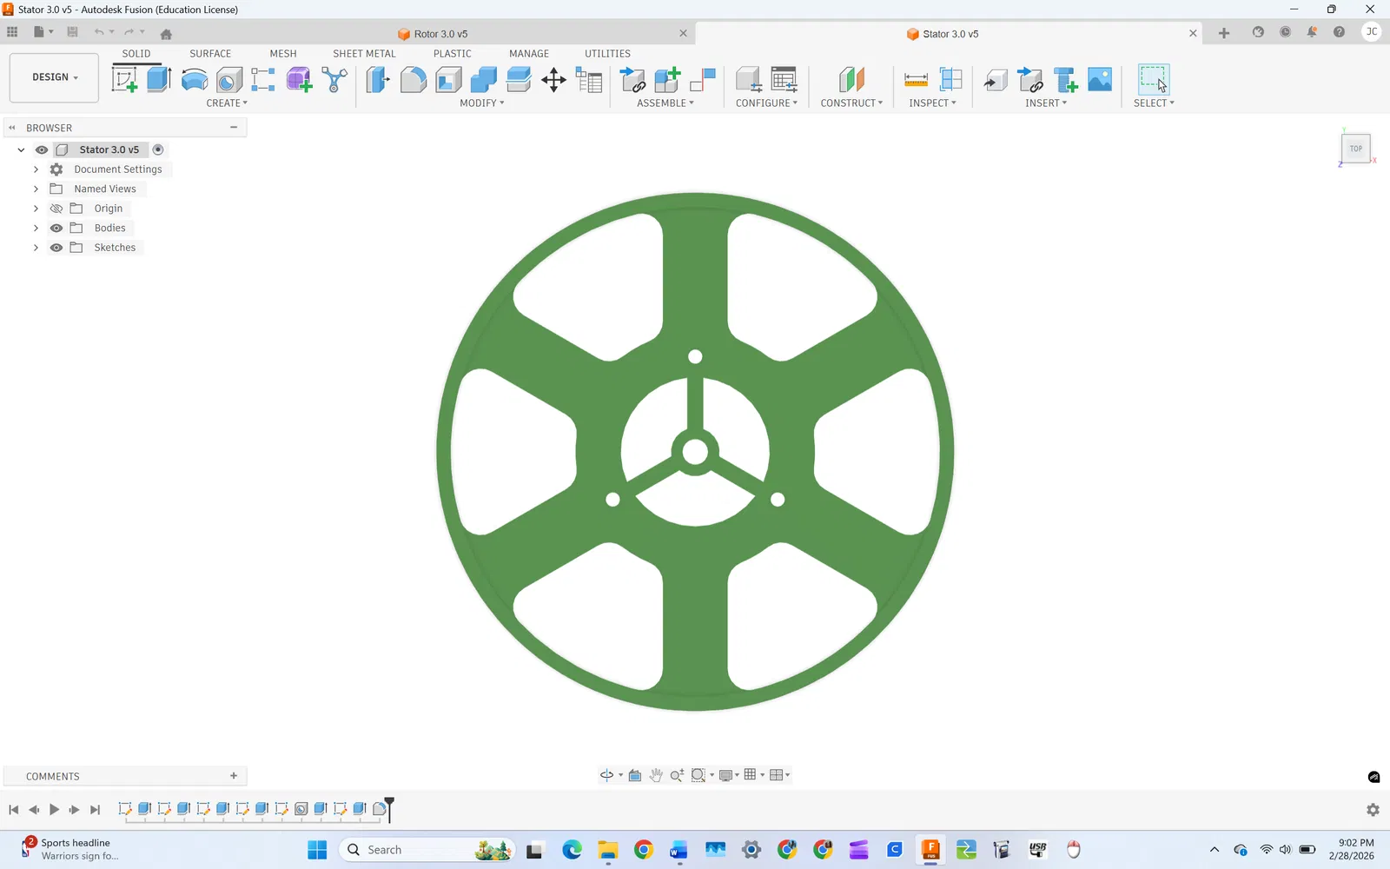The width and height of the screenshot is (1390, 869).
Task: Open the INSPECT panel dropdown
Action: (x=932, y=103)
